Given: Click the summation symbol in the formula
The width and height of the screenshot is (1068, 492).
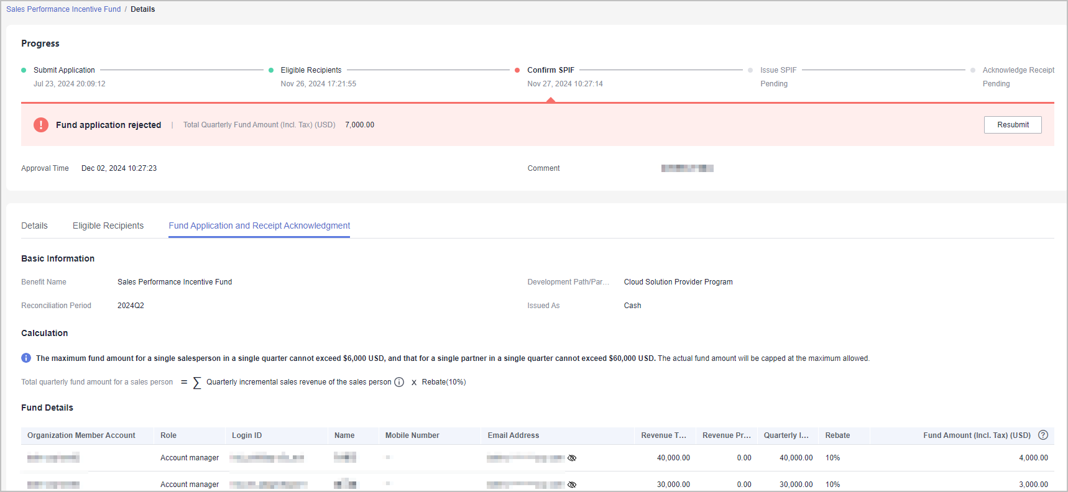Looking at the screenshot, I should [x=196, y=382].
